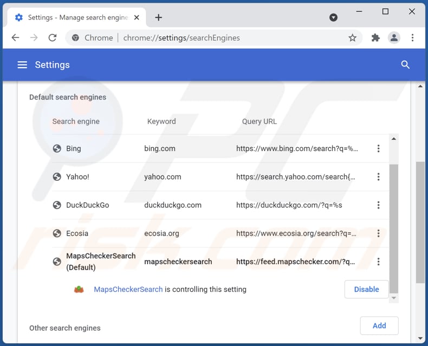The width and height of the screenshot is (428, 346).
Task: Click the Disable button
Action: (x=366, y=289)
